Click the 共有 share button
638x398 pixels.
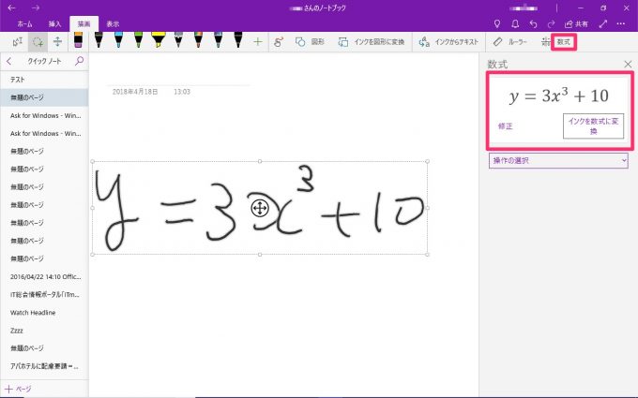577,24
